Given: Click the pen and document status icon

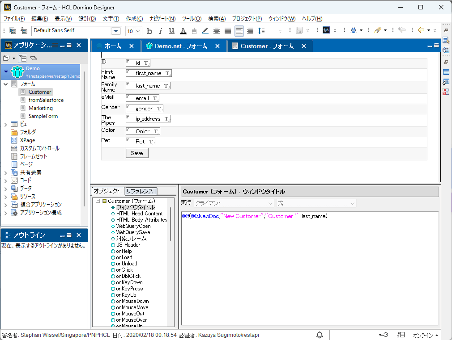Looking at the screenshot, I should 401,335.
